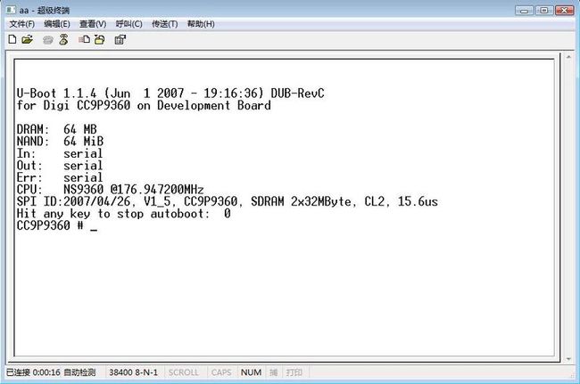
Task: Click the 'Out: serial' line
Action: tap(60, 166)
